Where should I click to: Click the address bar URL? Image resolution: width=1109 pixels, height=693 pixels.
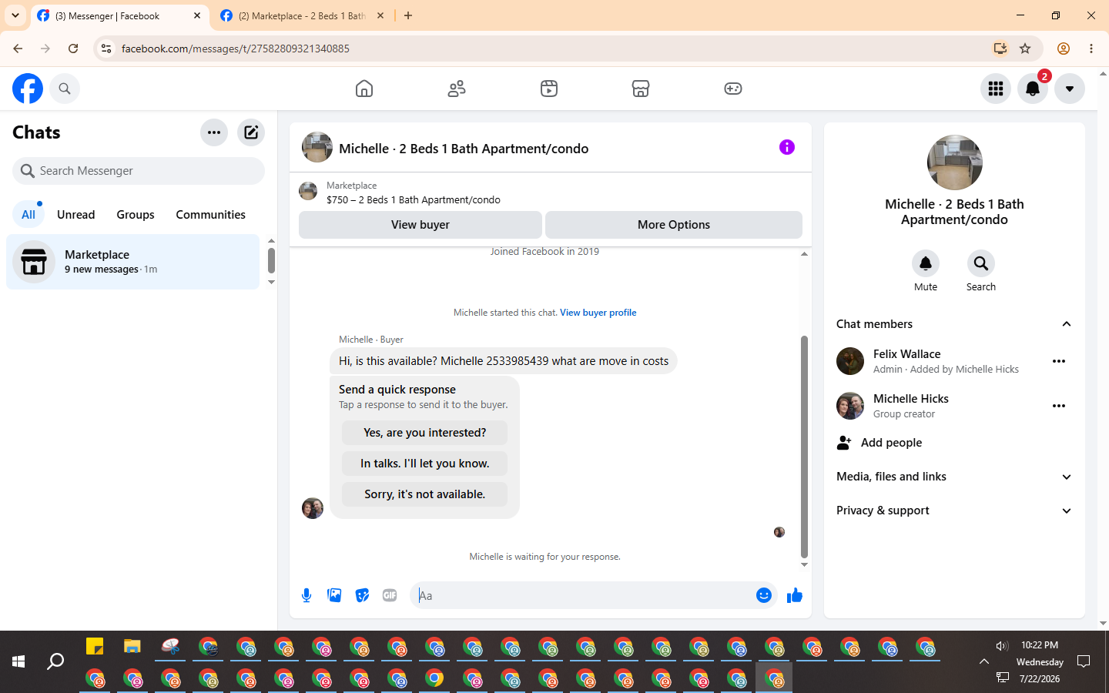pyautogui.click(x=236, y=49)
